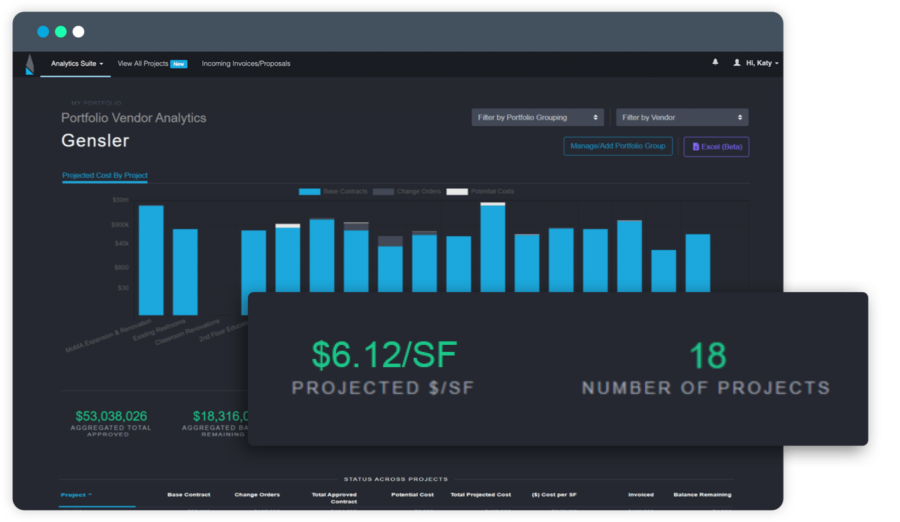Click the Gensler vendor heading
Viewport: 900px width, 522px height.
(95, 141)
